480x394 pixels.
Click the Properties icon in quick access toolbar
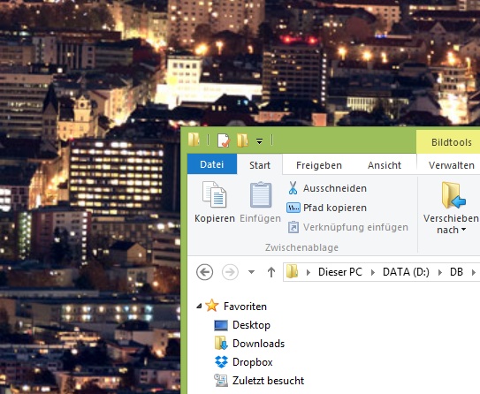point(224,140)
